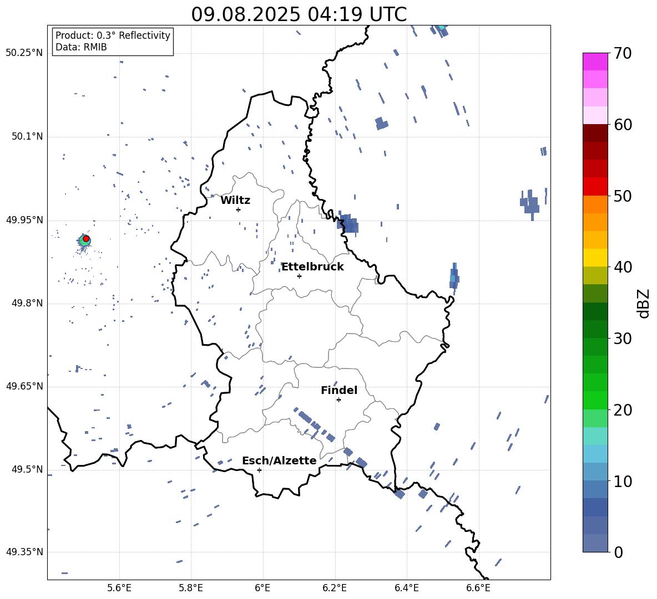The height and width of the screenshot is (599, 657).
Task: Click the map title 09.08.2025 04:19 UTC
Action: [x=299, y=14]
